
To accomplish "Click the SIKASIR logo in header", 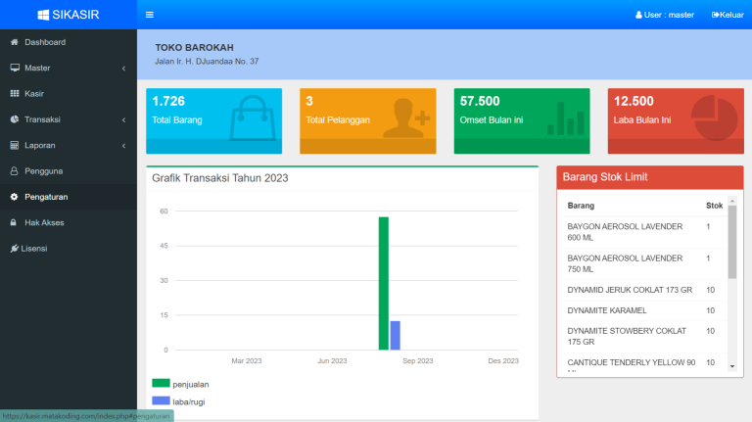I will click(x=68, y=15).
